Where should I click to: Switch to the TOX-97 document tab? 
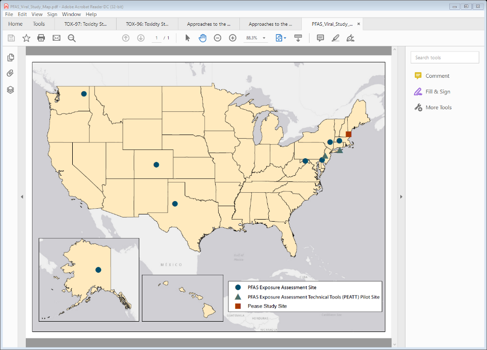[85, 24]
